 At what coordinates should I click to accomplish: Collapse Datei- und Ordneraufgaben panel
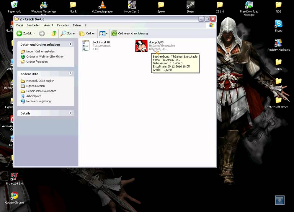coord(71,44)
